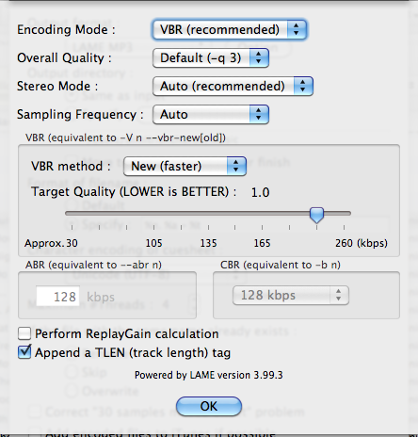Open the Encoding Mode dropdown
The image size is (418, 437).
point(230,30)
